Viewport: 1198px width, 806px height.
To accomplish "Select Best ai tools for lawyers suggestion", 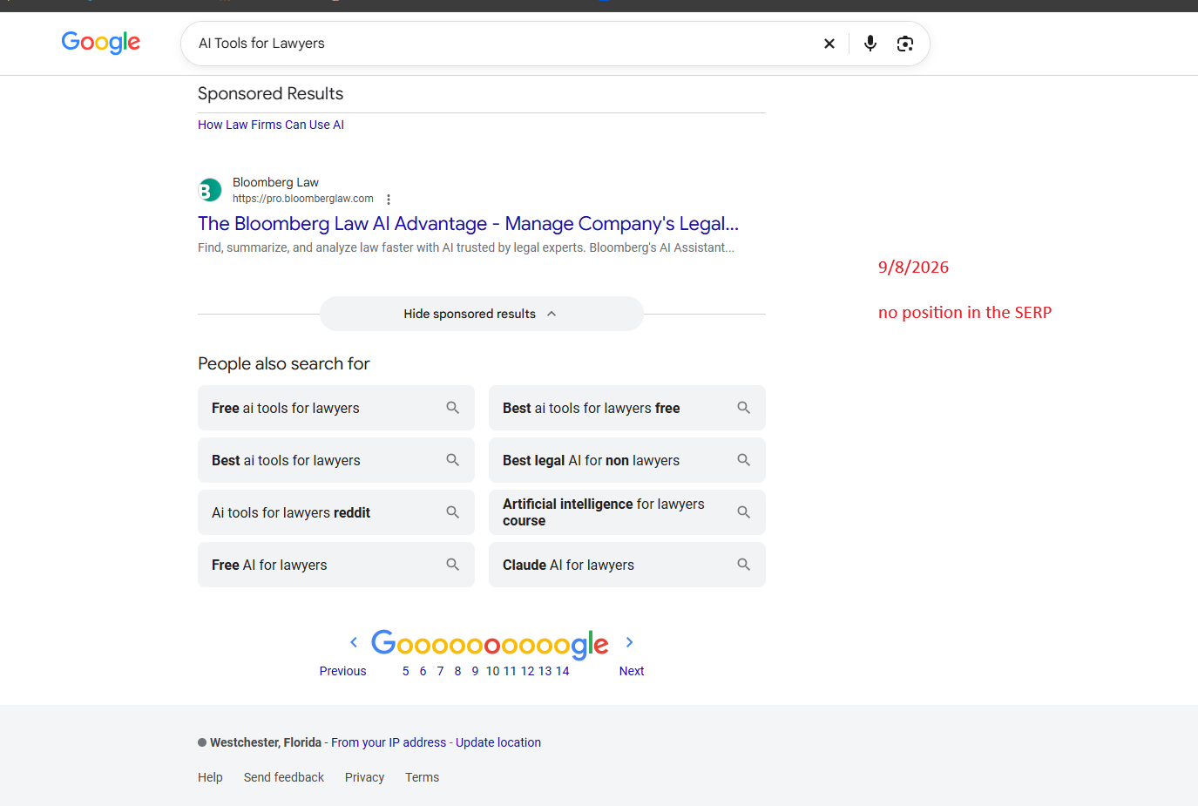I will [336, 460].
